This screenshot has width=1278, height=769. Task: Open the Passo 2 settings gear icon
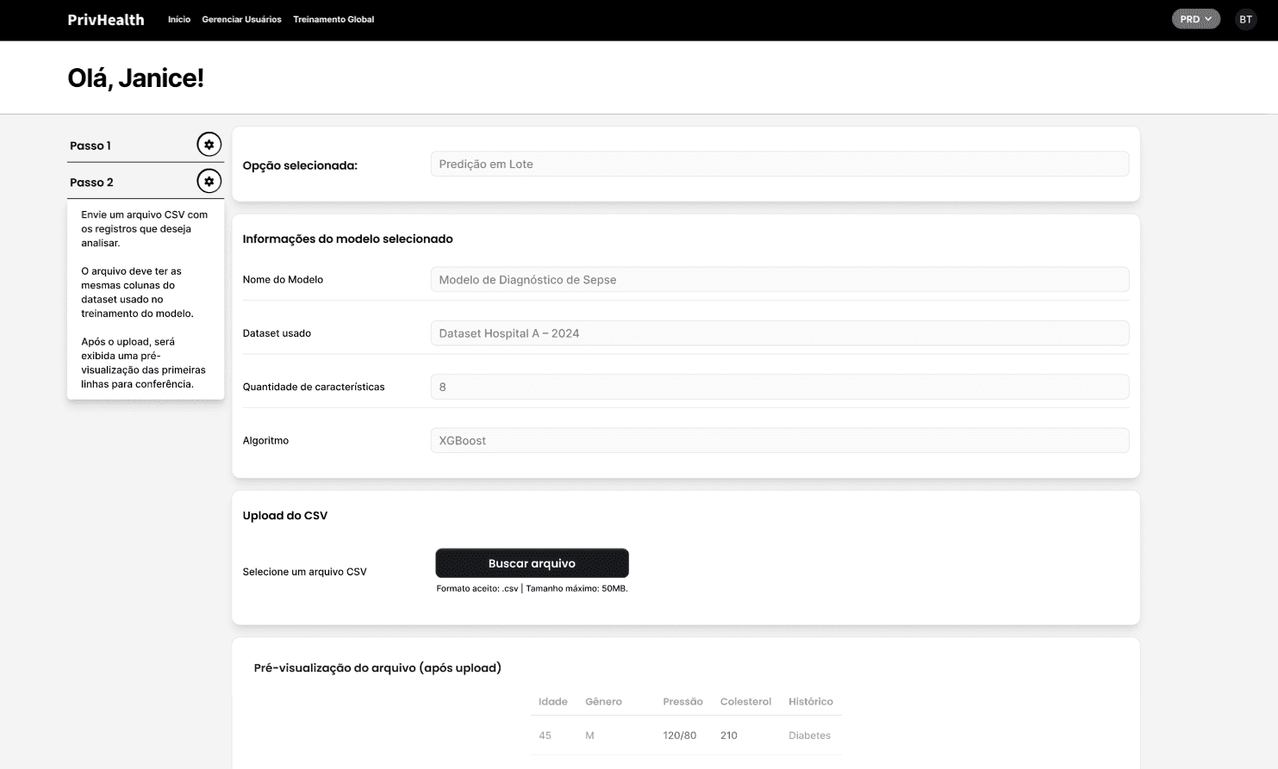coord(209,181)
